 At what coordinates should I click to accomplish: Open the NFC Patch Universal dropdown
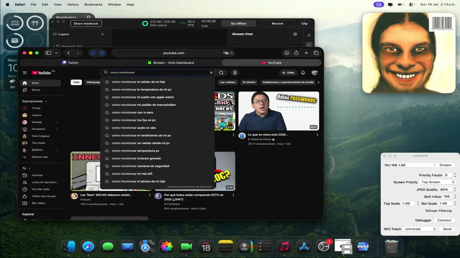(x=420, y=229)
